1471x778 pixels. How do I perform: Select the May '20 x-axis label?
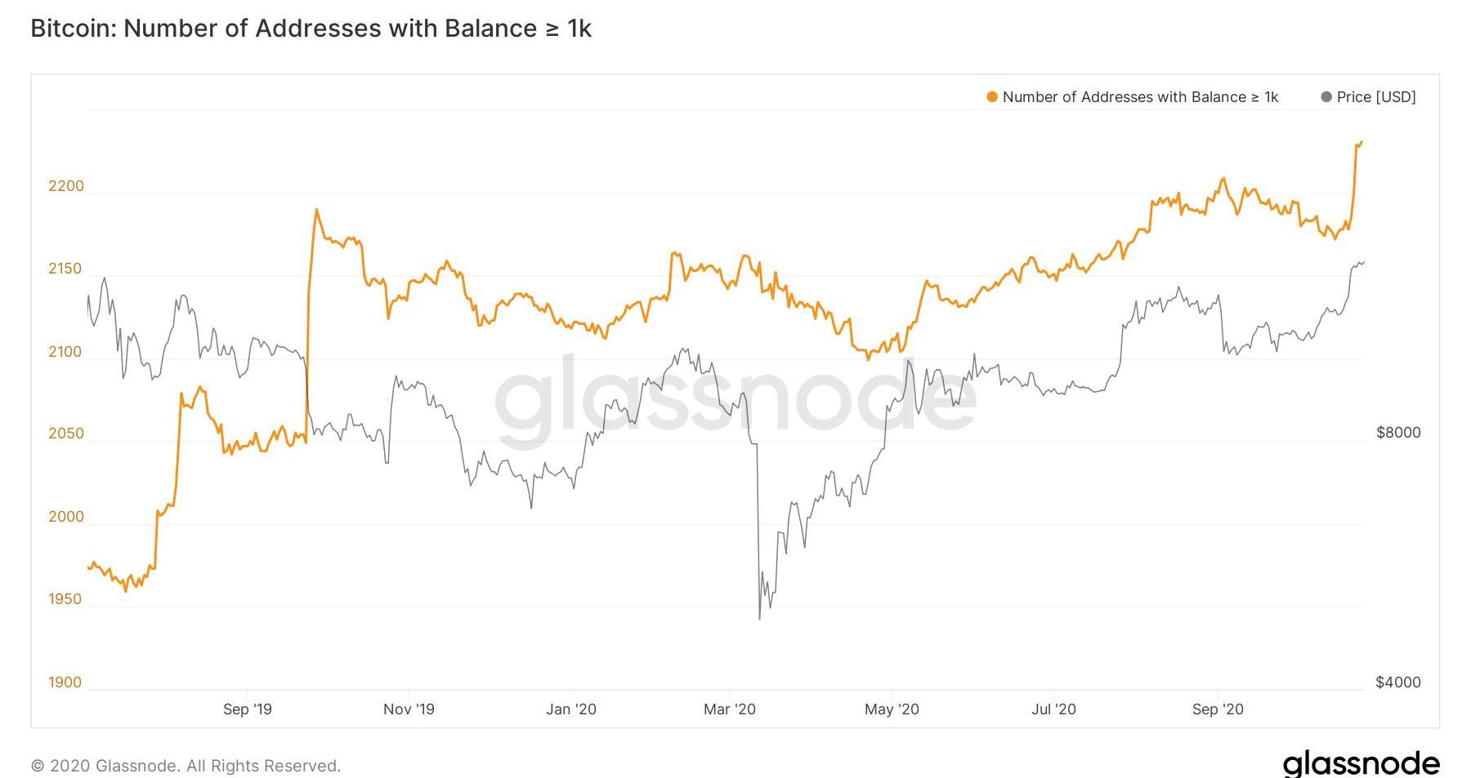892,709
